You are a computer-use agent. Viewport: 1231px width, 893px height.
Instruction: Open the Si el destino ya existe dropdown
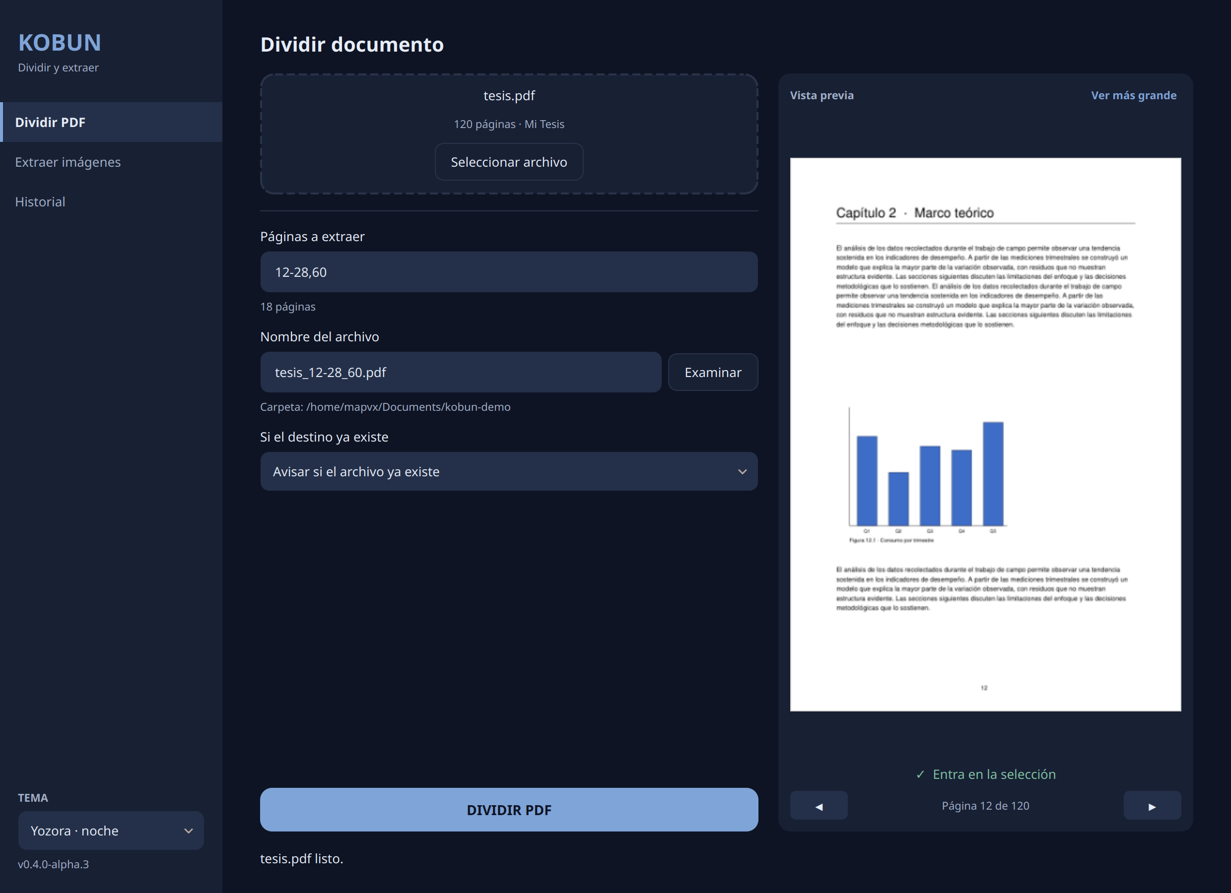tap(509, 471)
